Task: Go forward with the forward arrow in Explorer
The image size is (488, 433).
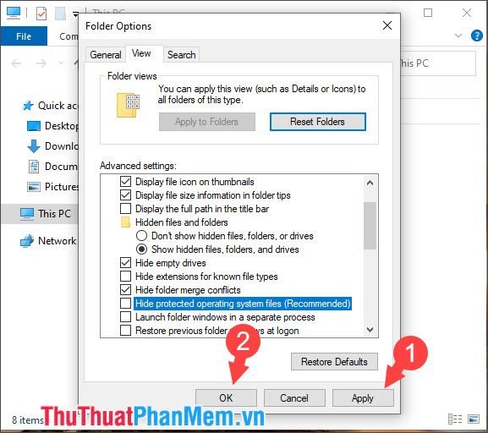Action: pos(41,63)
